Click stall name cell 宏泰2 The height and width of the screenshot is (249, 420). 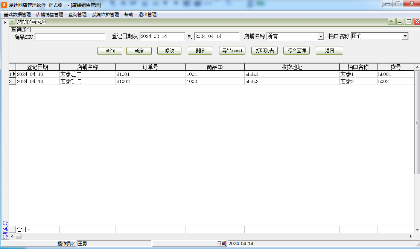point(358,81)
